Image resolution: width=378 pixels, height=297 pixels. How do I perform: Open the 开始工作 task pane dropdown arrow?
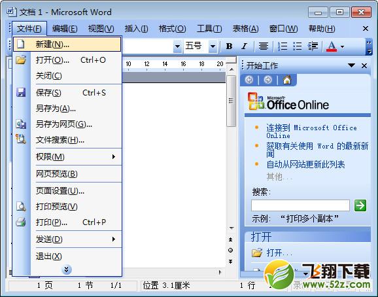(351, 65)
